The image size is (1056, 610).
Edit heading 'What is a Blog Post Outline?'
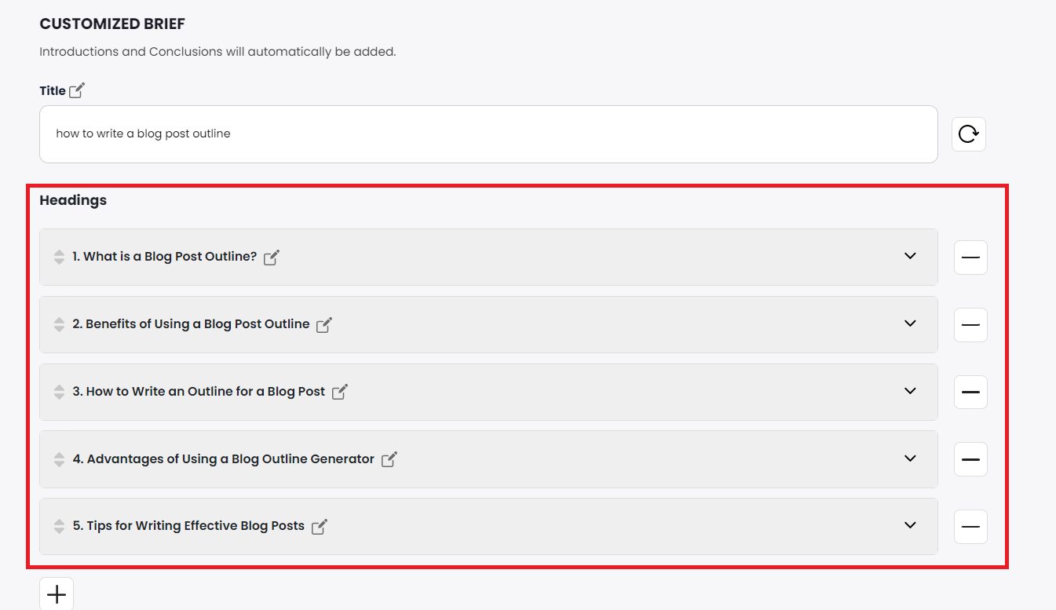coord(272,258)
